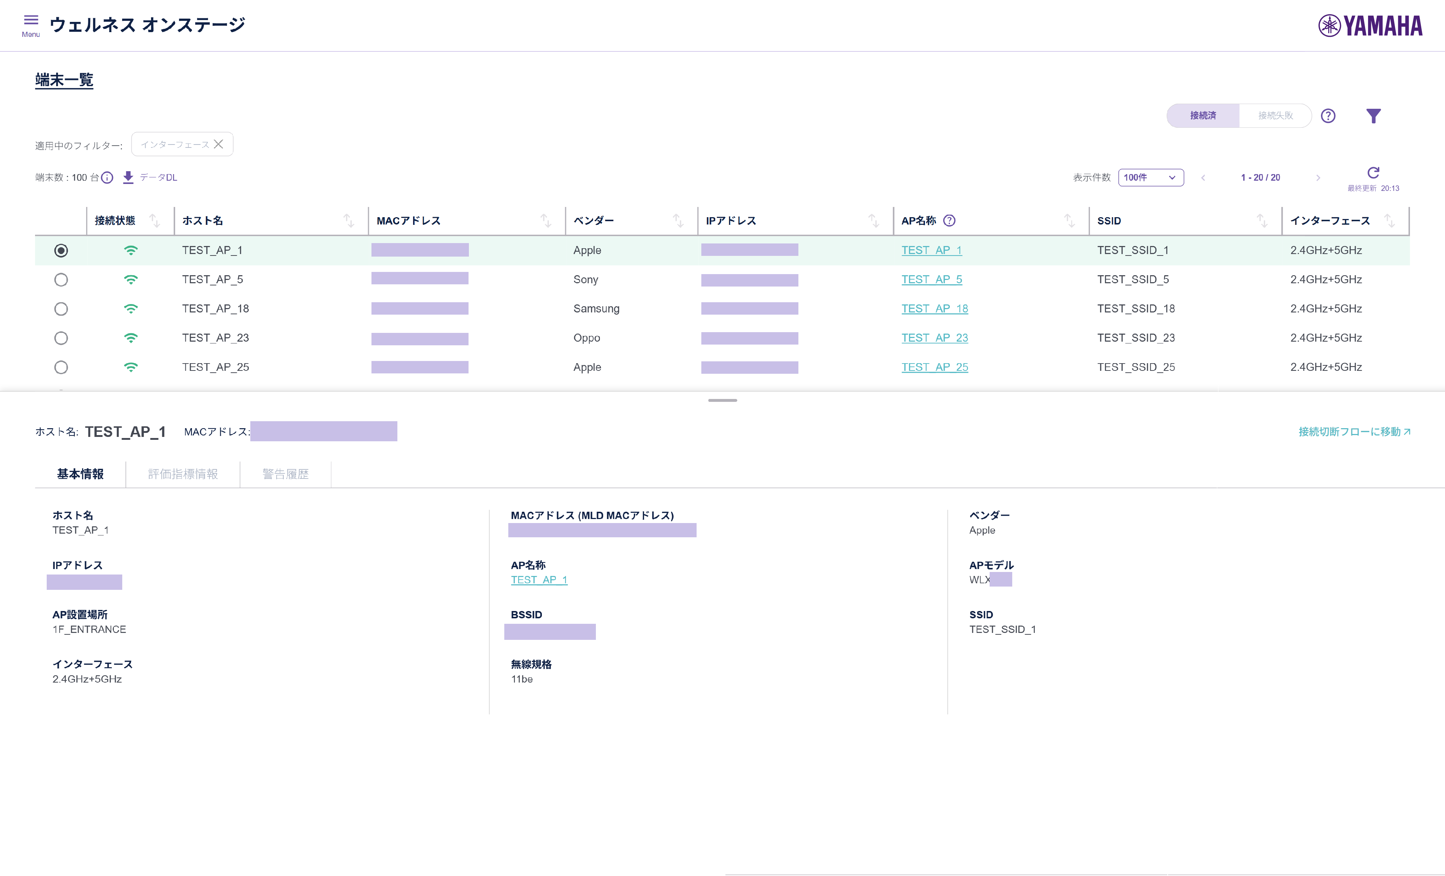Switch toggle to 接続済
The width and height of the screenshot is (1445, 876).
tap(1203, 116)
